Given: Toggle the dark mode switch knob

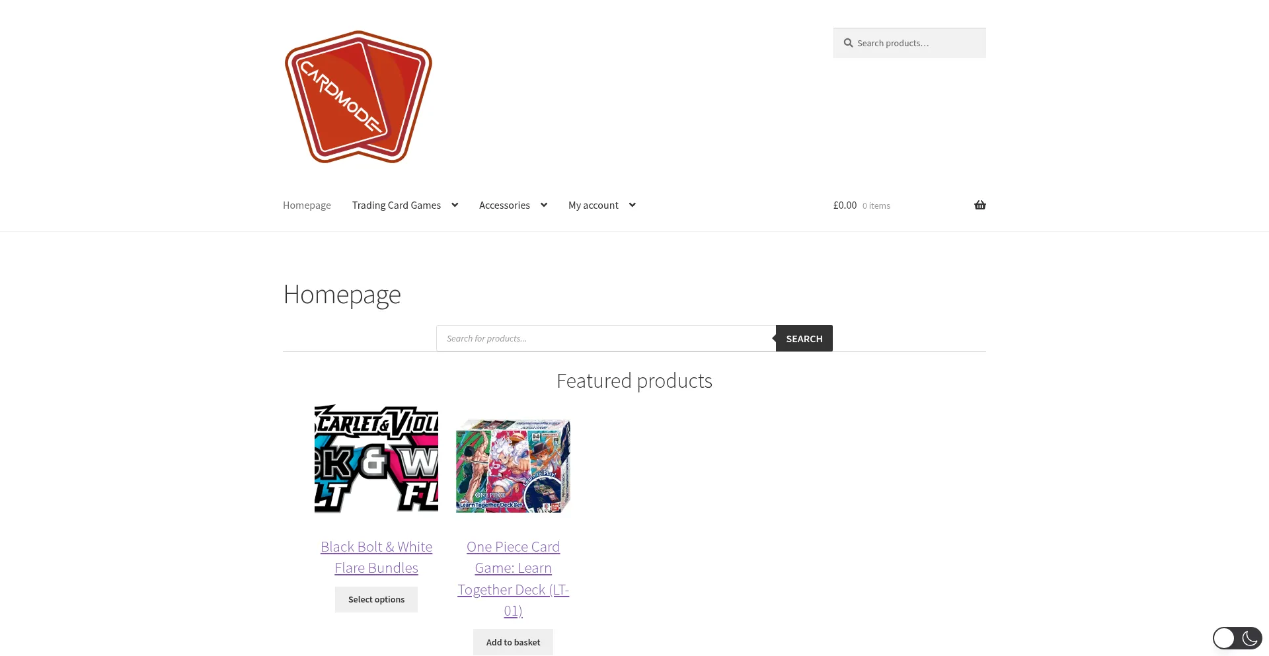Looking at the screenshot, I should click(1224, 638).
